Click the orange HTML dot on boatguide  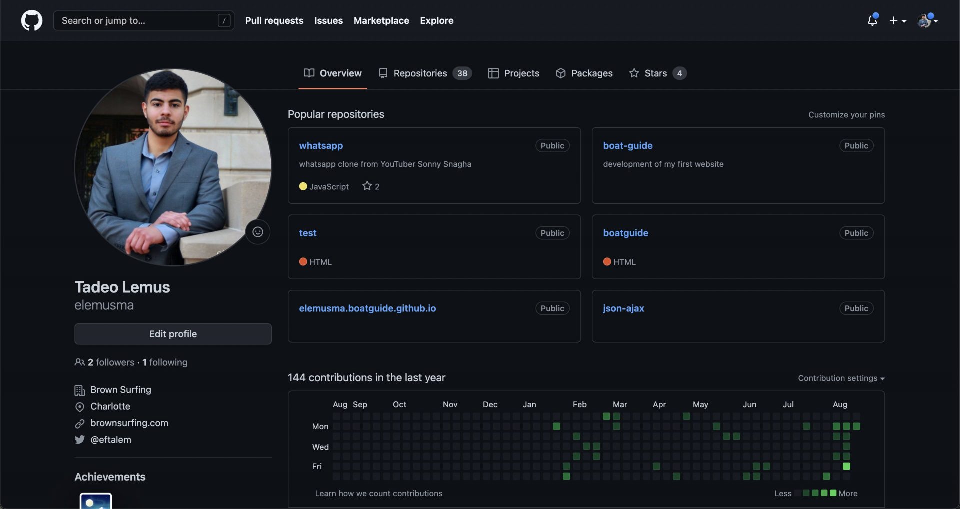[607, 262]
